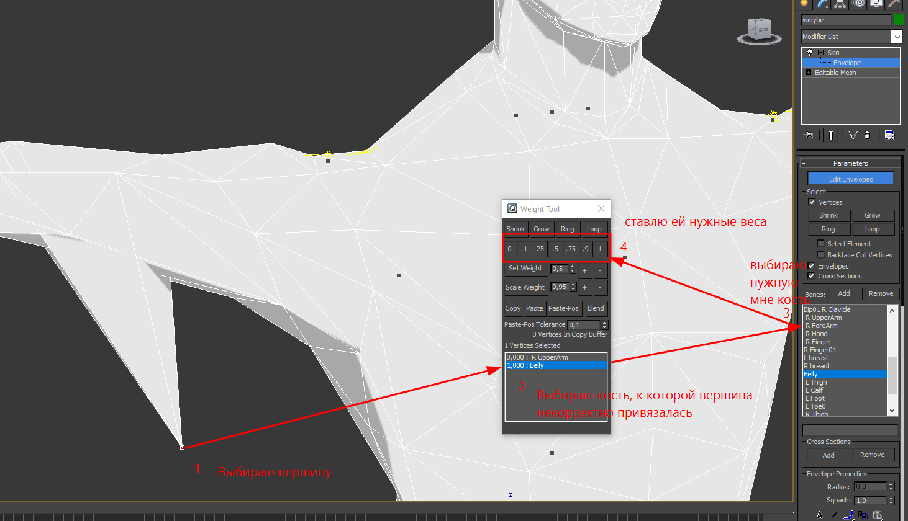Screen dimensions: 908x521
Task: Open the Hierarchy command panel tab
Action: click(840, 3)
